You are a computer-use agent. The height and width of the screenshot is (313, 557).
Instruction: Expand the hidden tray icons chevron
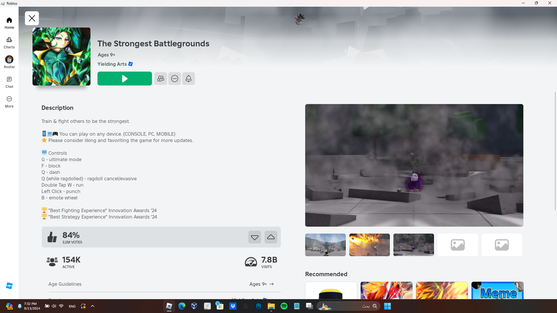coord(93,306)
